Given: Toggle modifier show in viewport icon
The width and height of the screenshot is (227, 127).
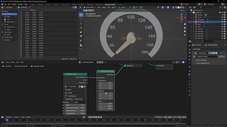Looking at the screenshot, I should tap(214, 53).
